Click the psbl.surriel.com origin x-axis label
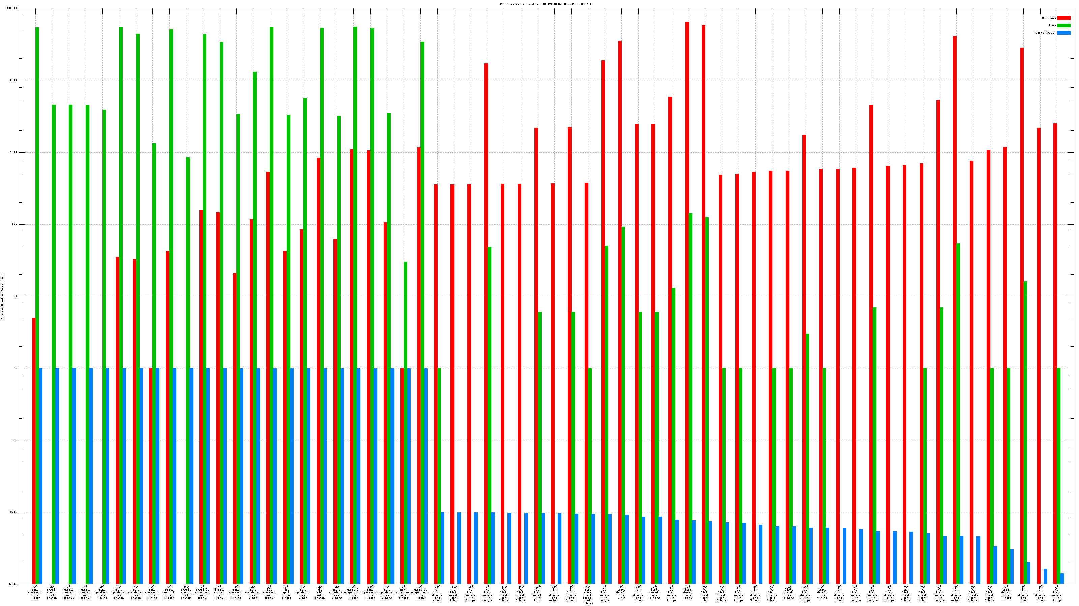The height and width of the screenshot is (606, 1079). tap(169, 592)
